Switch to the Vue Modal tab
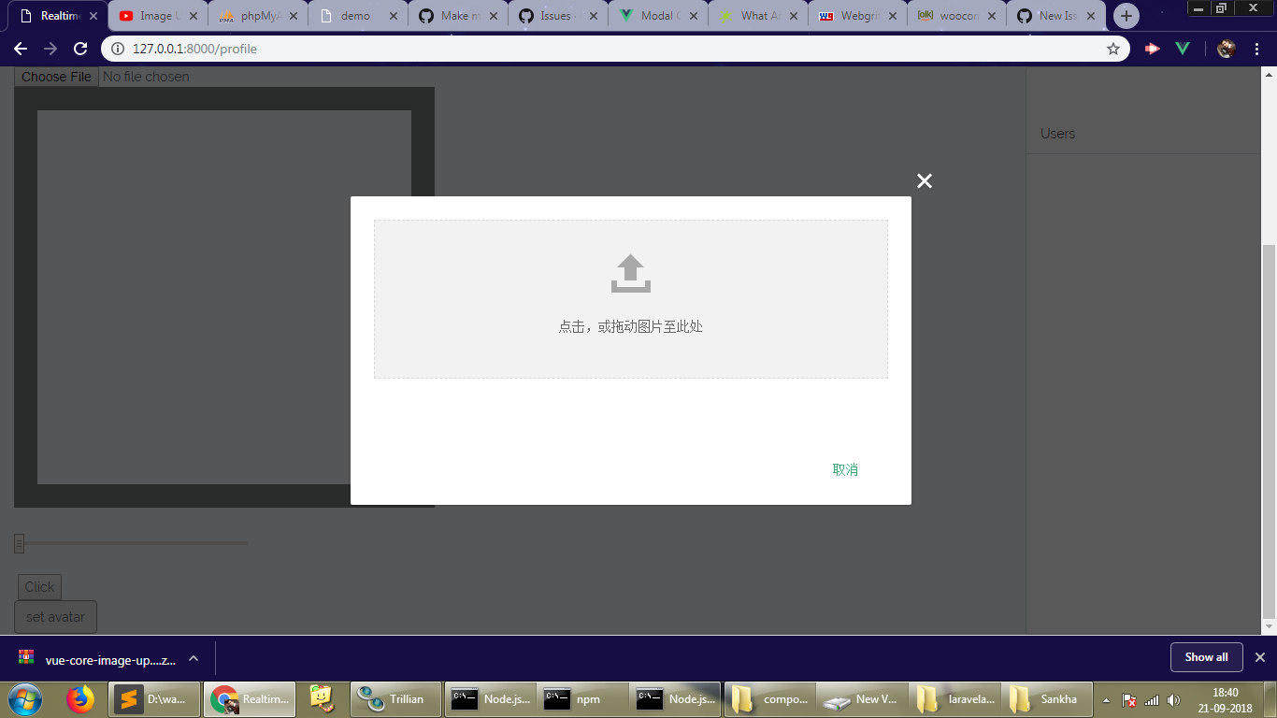Image resolution: width=1277 pixels, height=718 pixels. [x=658, y=16]
